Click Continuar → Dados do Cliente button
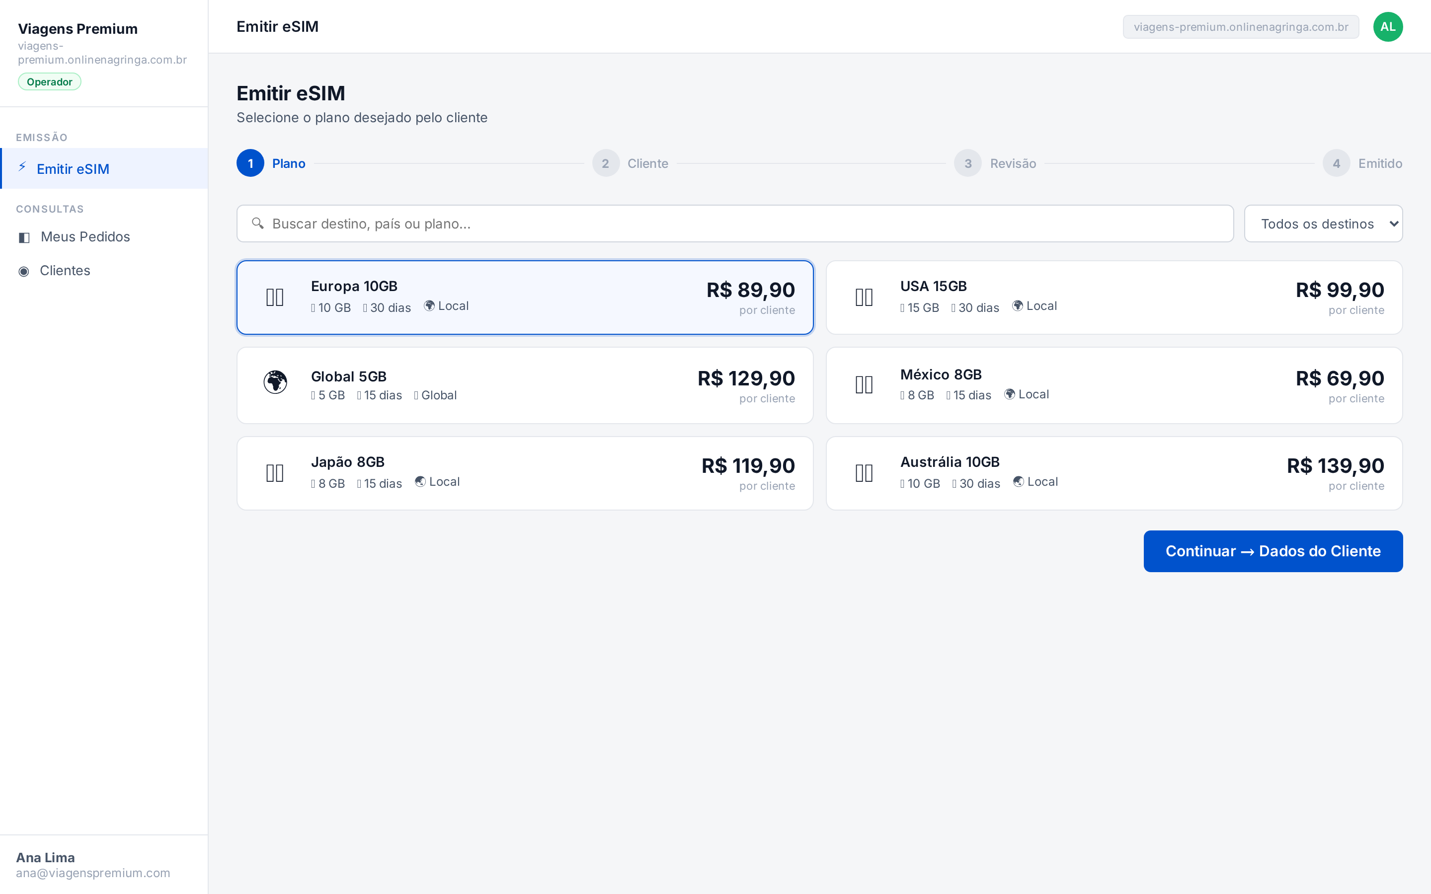The width and height of the screenshot is (1431, 894). 1272,551
